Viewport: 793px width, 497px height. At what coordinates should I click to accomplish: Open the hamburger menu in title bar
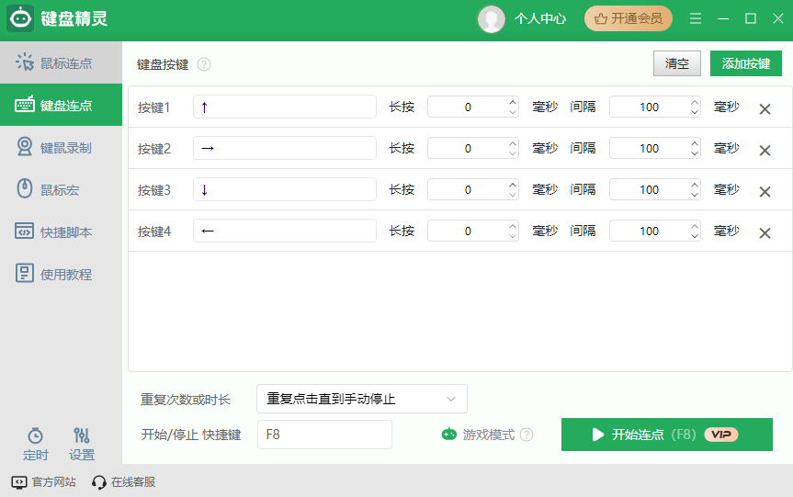[x=696, y=18]
